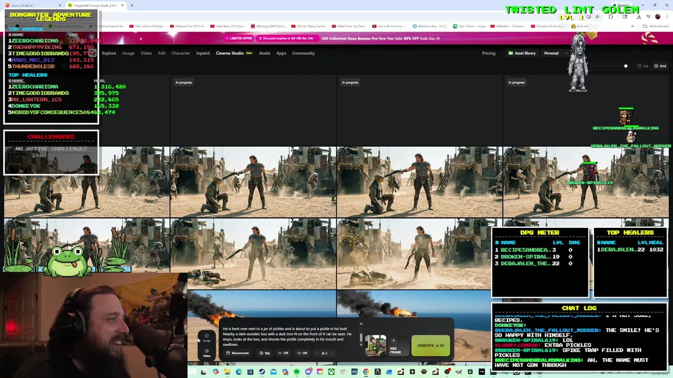
Task: Switch to List view
Action: [643, 66]
